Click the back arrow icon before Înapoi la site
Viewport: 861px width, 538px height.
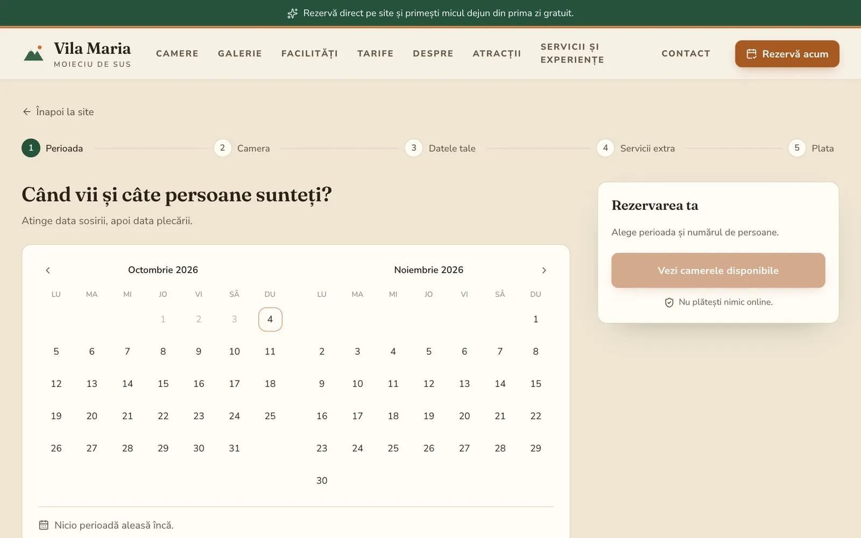tap(26, 111)
